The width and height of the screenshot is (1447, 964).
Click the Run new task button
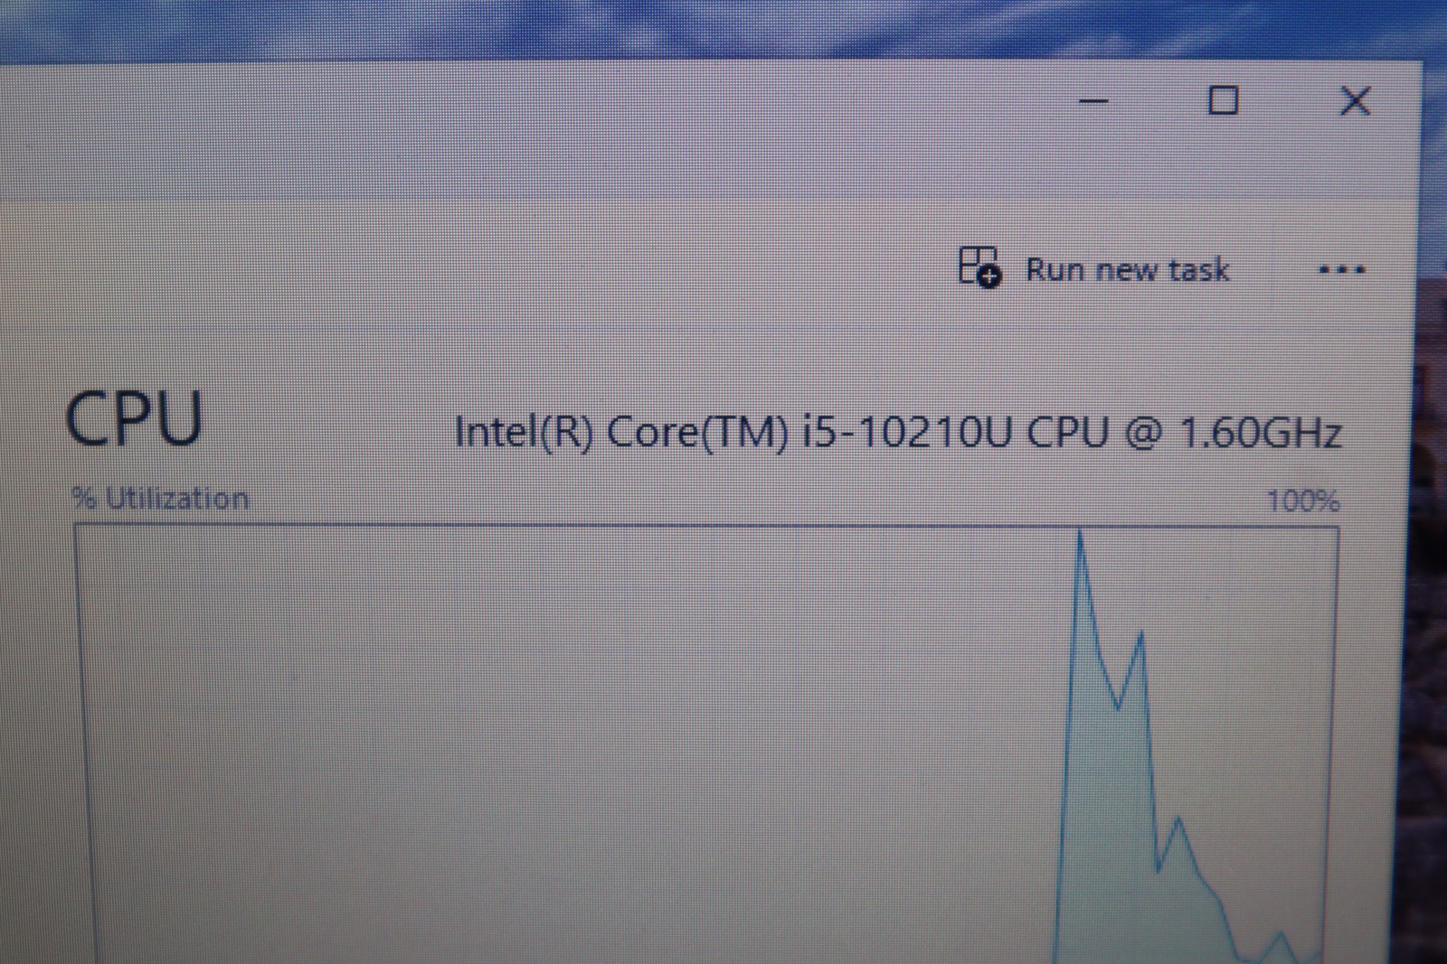pyautogui.click(x=1094, y=268)
